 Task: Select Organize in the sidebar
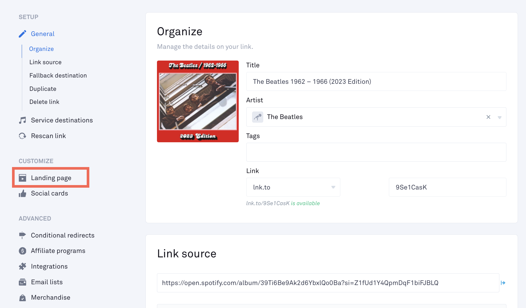pos(41,49)
